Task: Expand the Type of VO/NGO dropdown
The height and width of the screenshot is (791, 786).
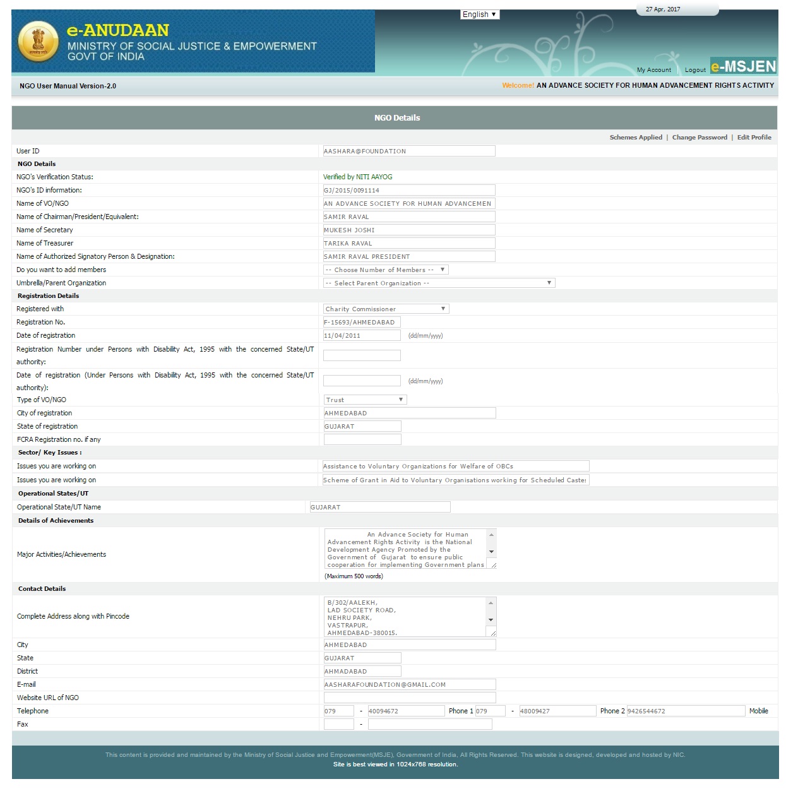Action: click(365, 400)
